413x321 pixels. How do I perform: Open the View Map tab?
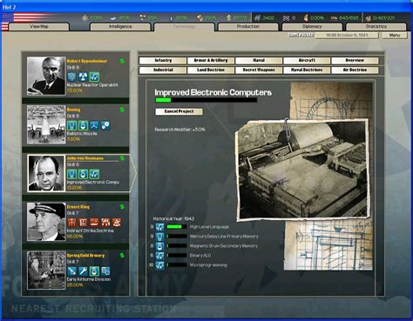click(39, 27)
